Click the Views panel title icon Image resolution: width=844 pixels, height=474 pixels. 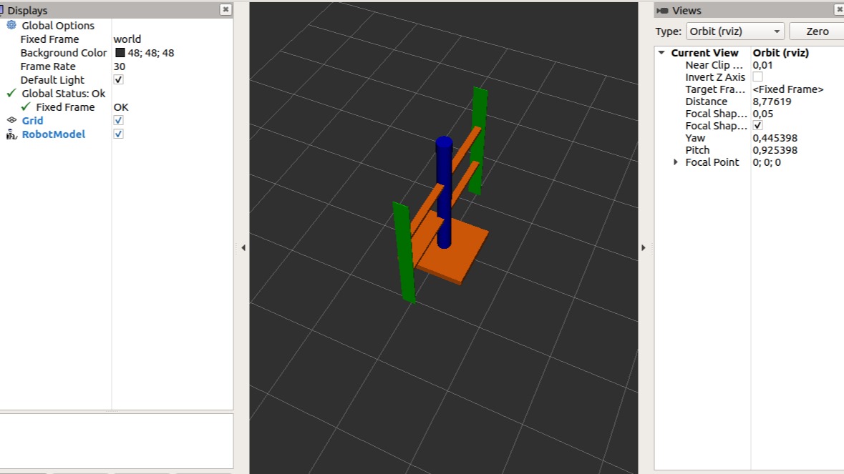tap(662, 10)
